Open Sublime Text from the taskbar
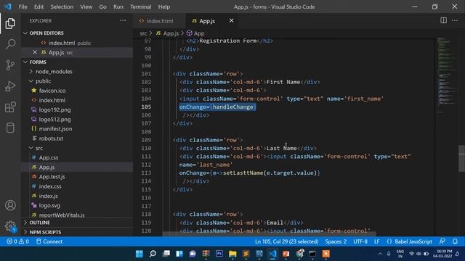The width and height of the screenshot is (465, 261). coord(246,254)
